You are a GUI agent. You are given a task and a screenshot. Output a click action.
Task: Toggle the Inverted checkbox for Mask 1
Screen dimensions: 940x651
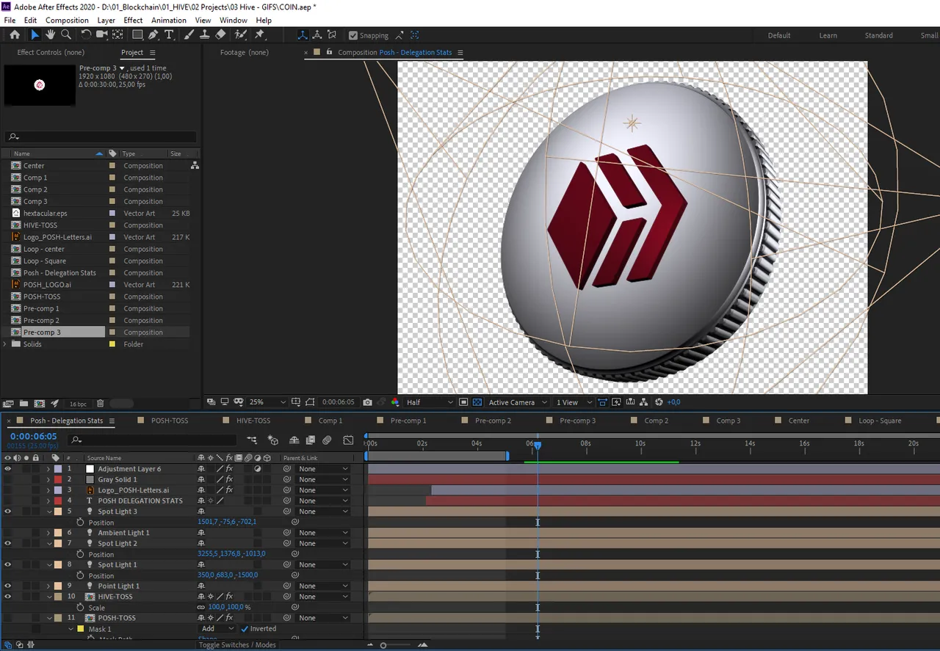click(x=245, y=629)
